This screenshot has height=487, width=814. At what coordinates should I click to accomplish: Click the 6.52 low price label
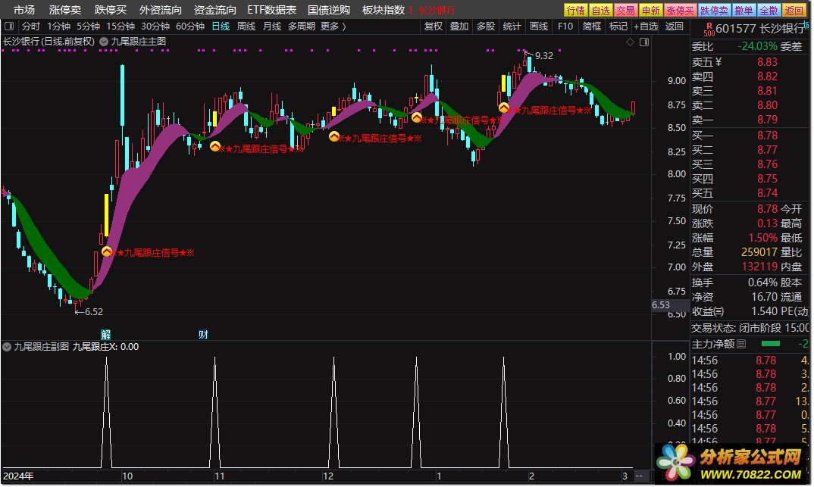(x=93, y=312)
